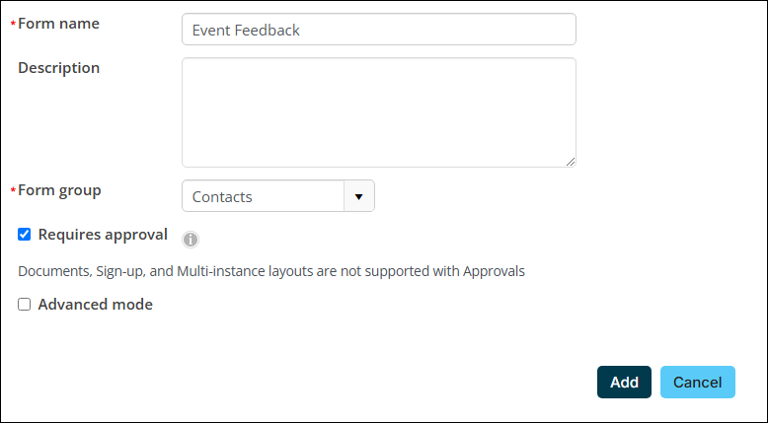Click the black triangle arrow on Form group
The image size is (768, 423).
point(359,196)
